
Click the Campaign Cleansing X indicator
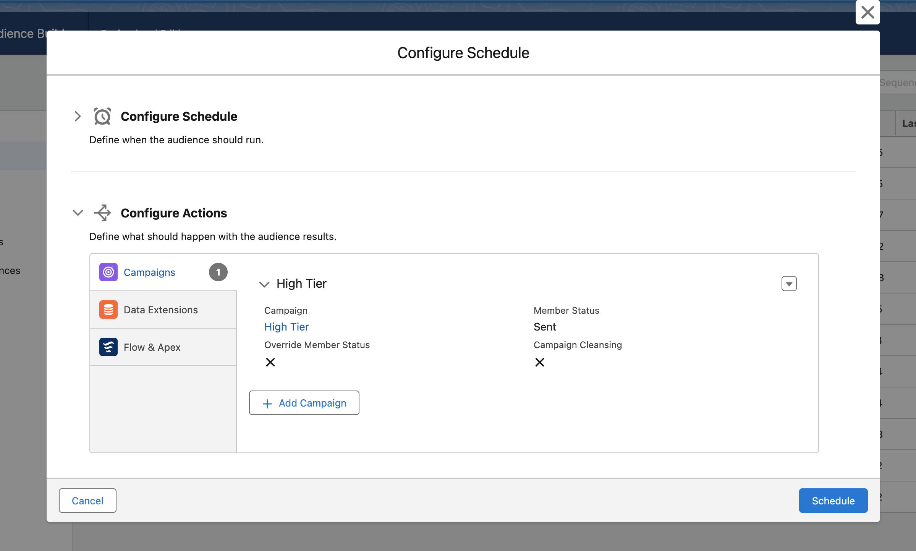(540, 362)
